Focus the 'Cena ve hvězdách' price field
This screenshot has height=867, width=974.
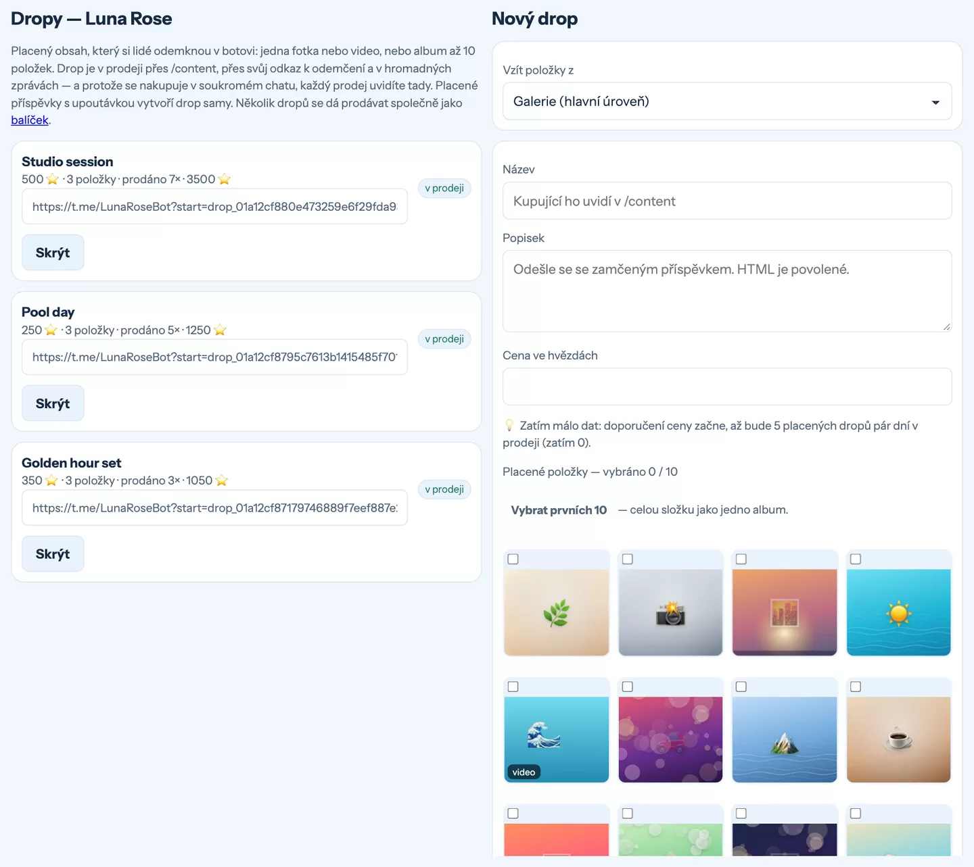tap(727, 387)
